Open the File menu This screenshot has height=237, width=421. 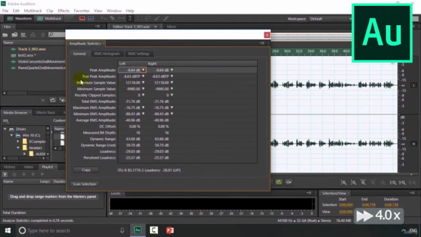point(5,11)
